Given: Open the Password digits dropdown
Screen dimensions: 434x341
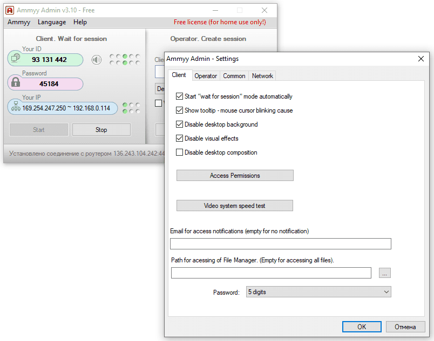Looking at the screenshot, I should tap(318, 292).
